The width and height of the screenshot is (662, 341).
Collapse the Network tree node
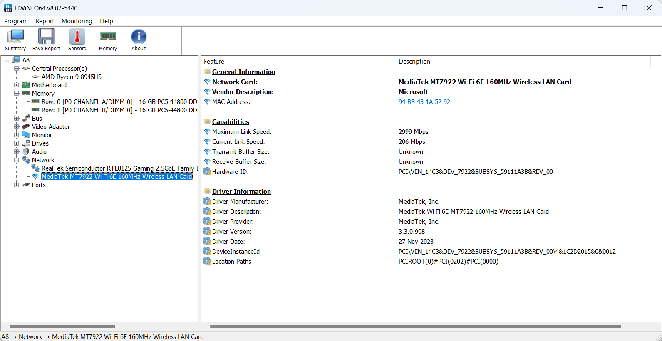coord(17,160)
